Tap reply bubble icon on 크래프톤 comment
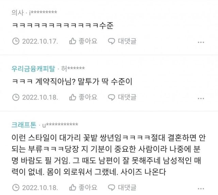The image size is (218, 195). [x=111, y=187]
